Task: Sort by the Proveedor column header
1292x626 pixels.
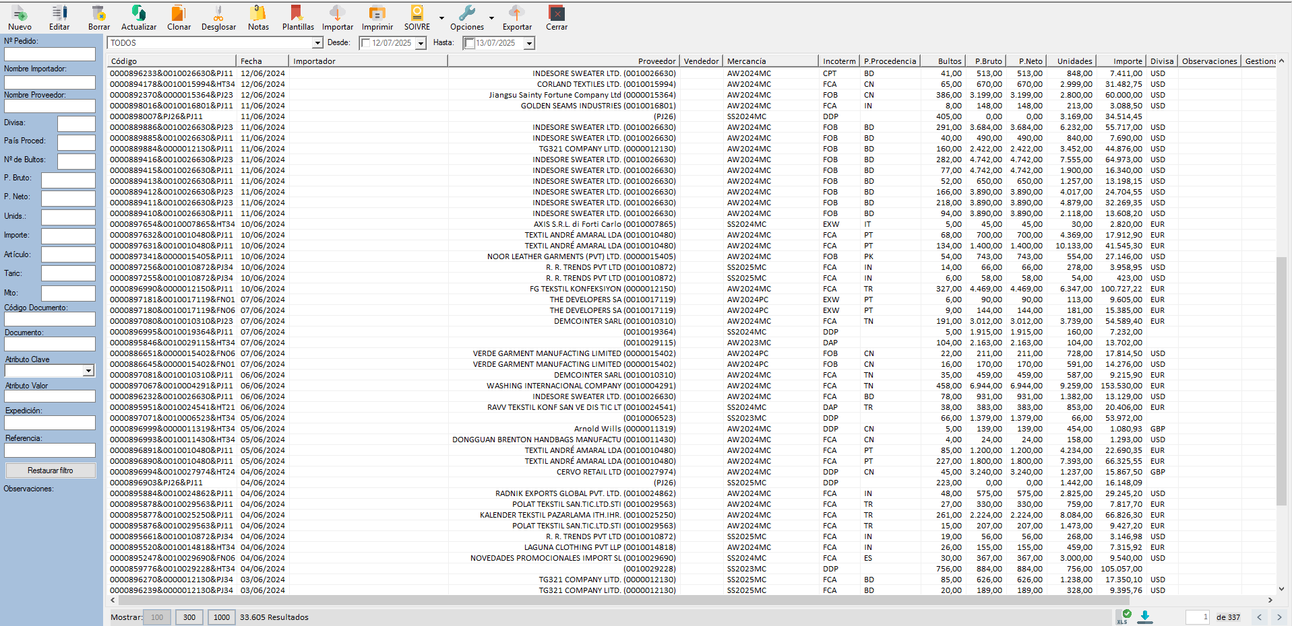Action: point(656,61)
